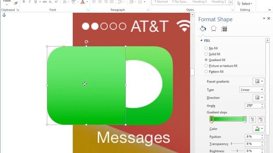Open the Select dropdown in Editing group

coord(245,3)
